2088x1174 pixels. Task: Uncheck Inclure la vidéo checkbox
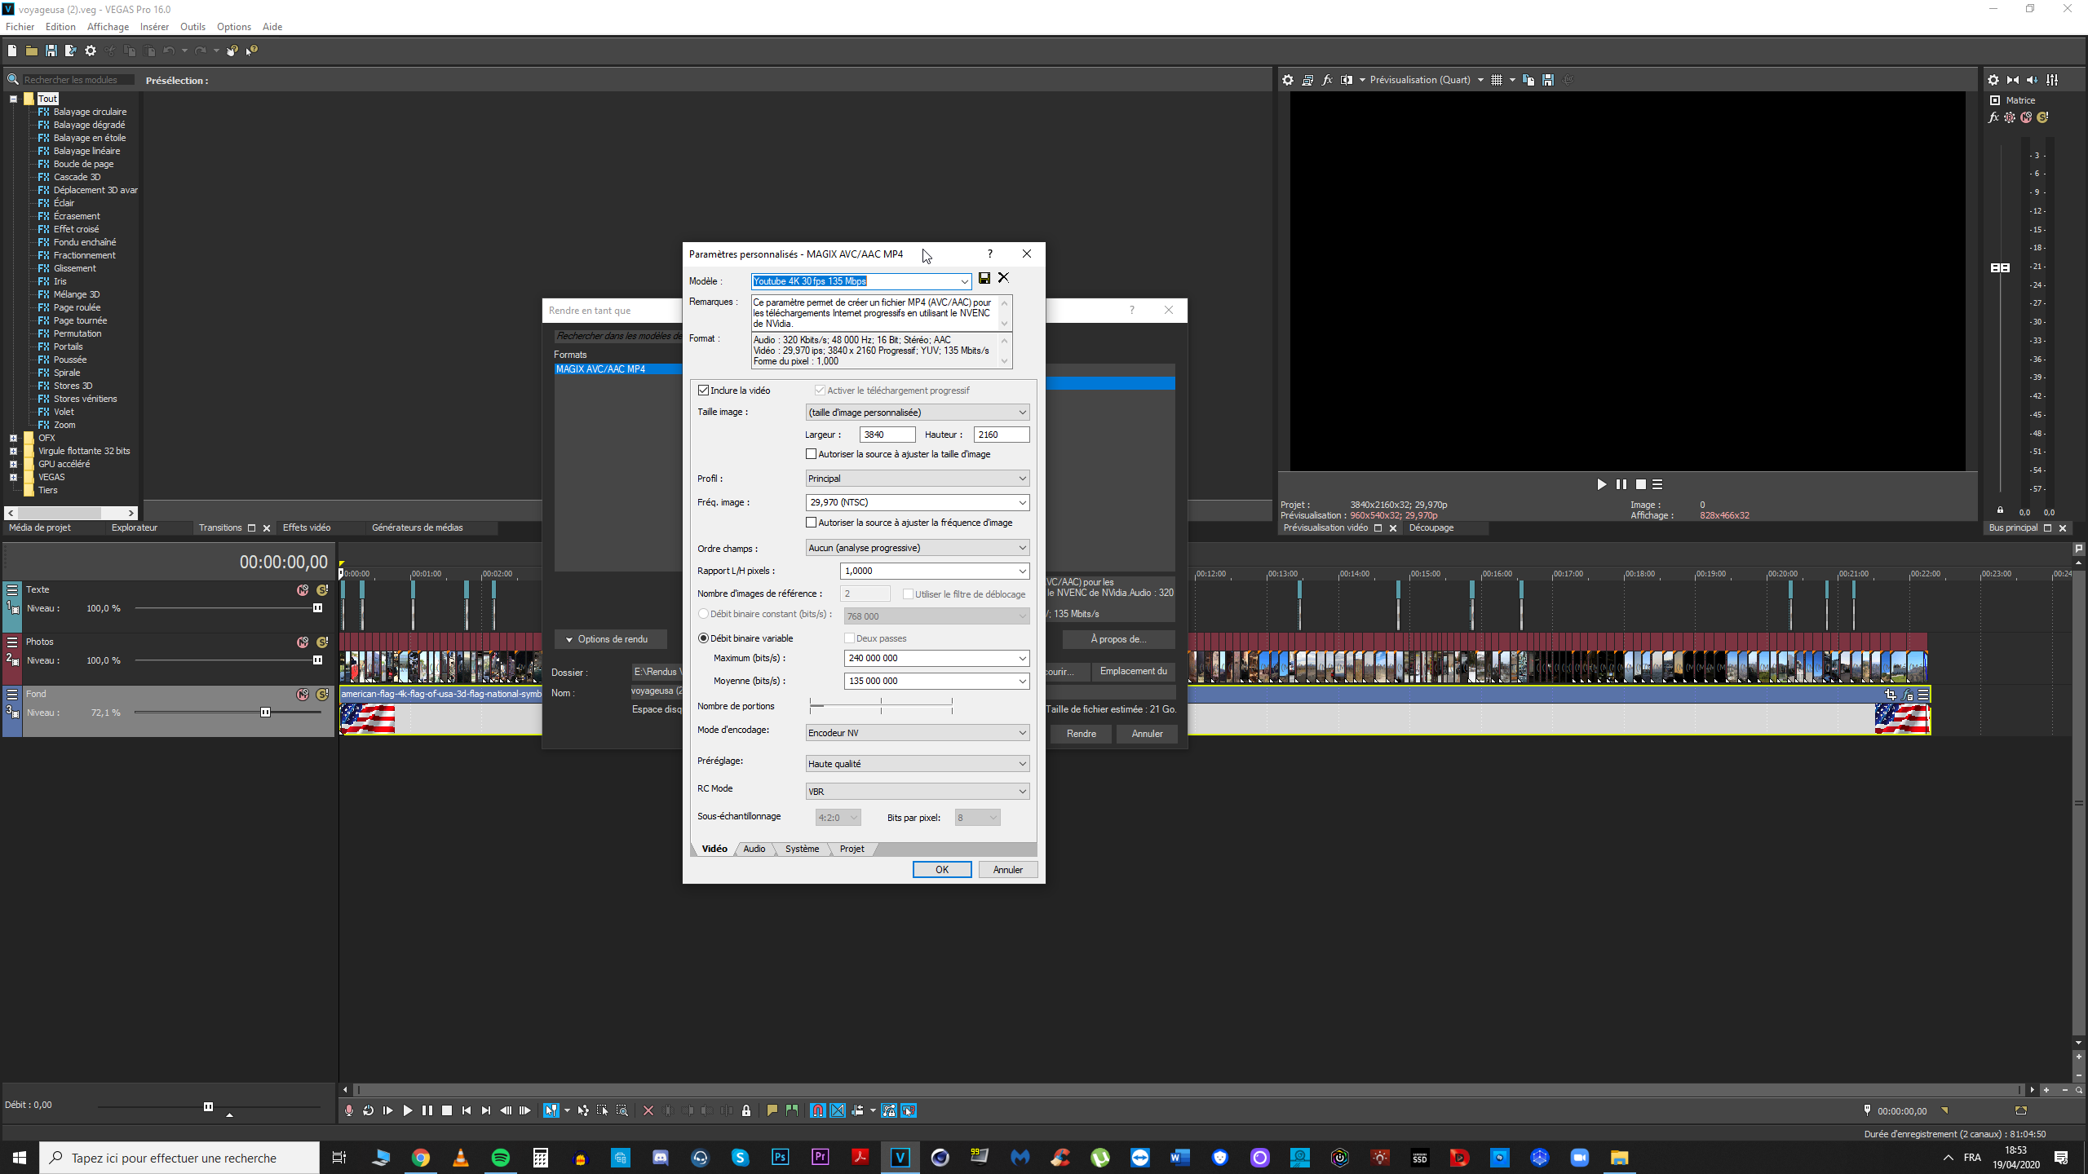(704, 391)
